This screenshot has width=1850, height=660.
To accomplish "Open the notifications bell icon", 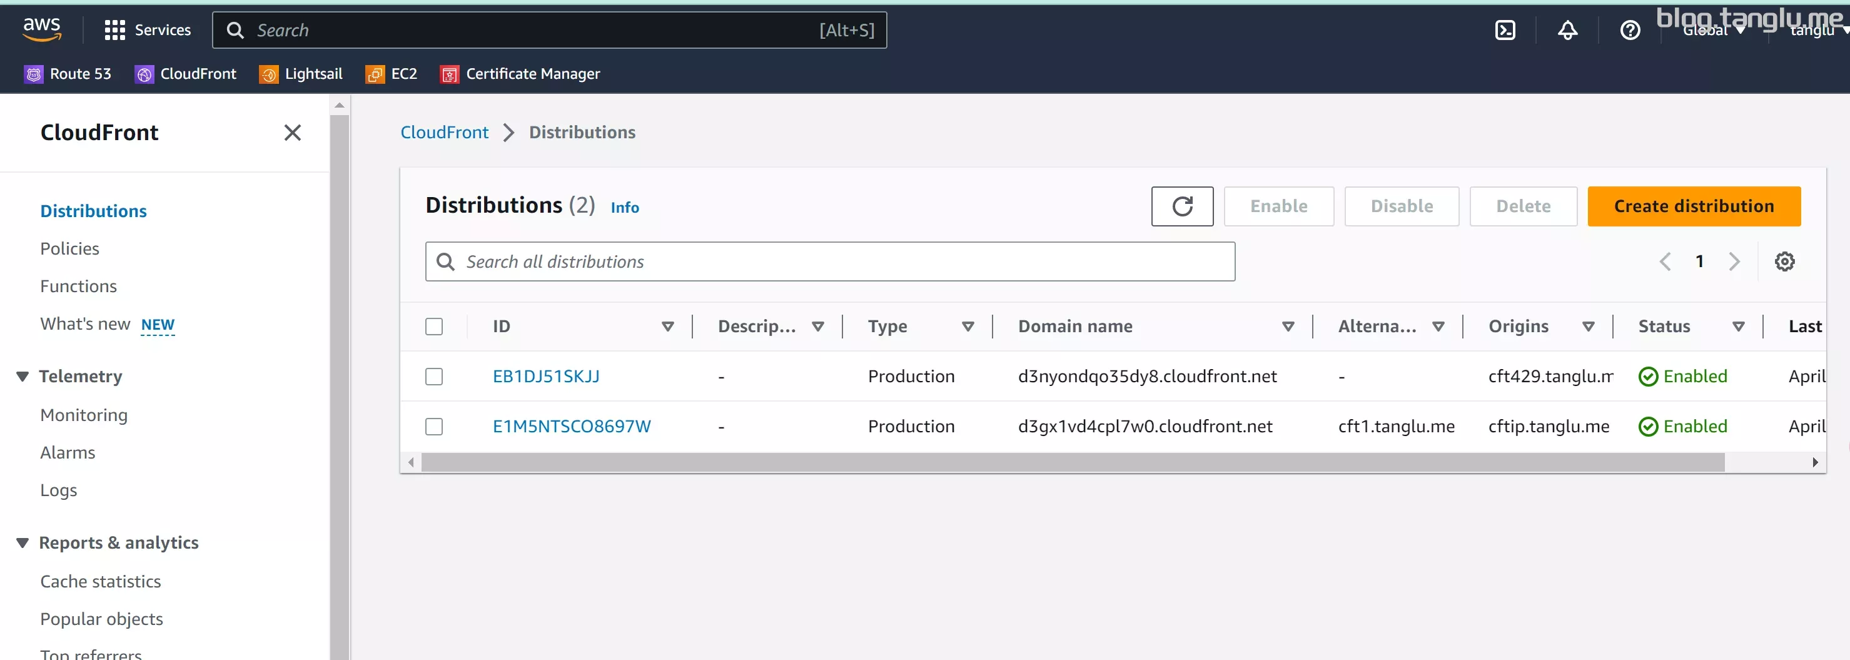I will (1567, 30).
